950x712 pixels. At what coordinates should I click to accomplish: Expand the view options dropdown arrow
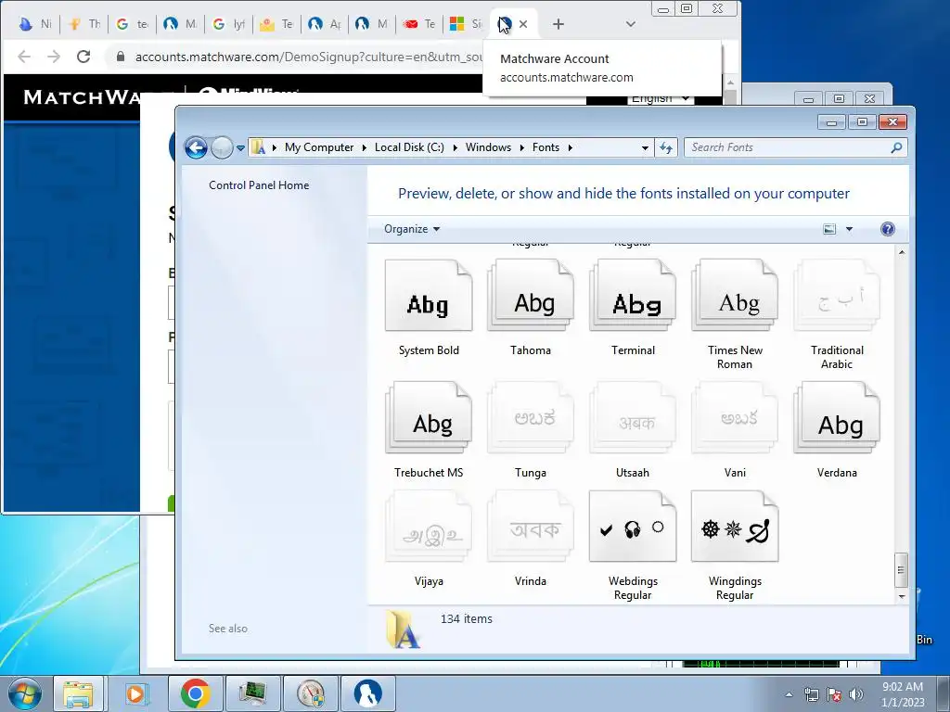(x=849, y=229)
